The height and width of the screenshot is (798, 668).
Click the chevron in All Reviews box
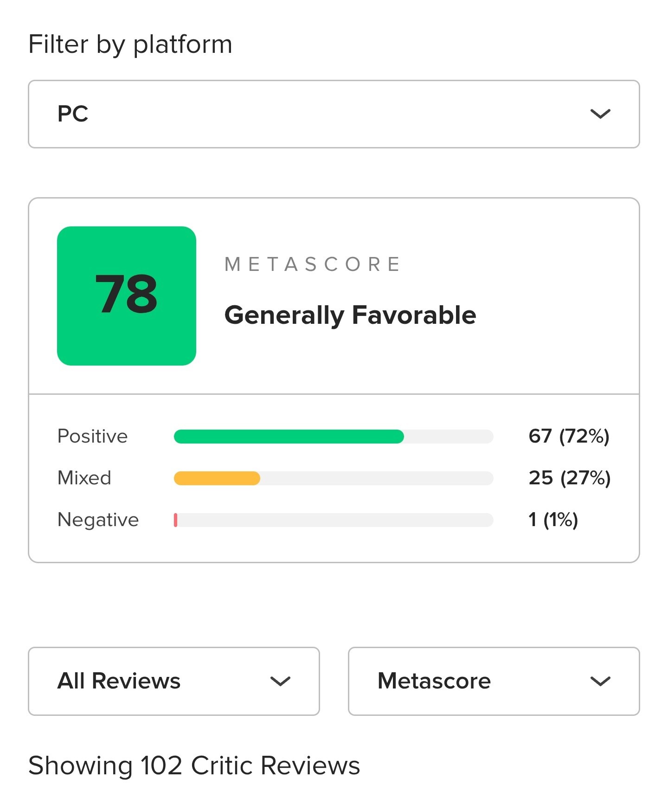280,681
